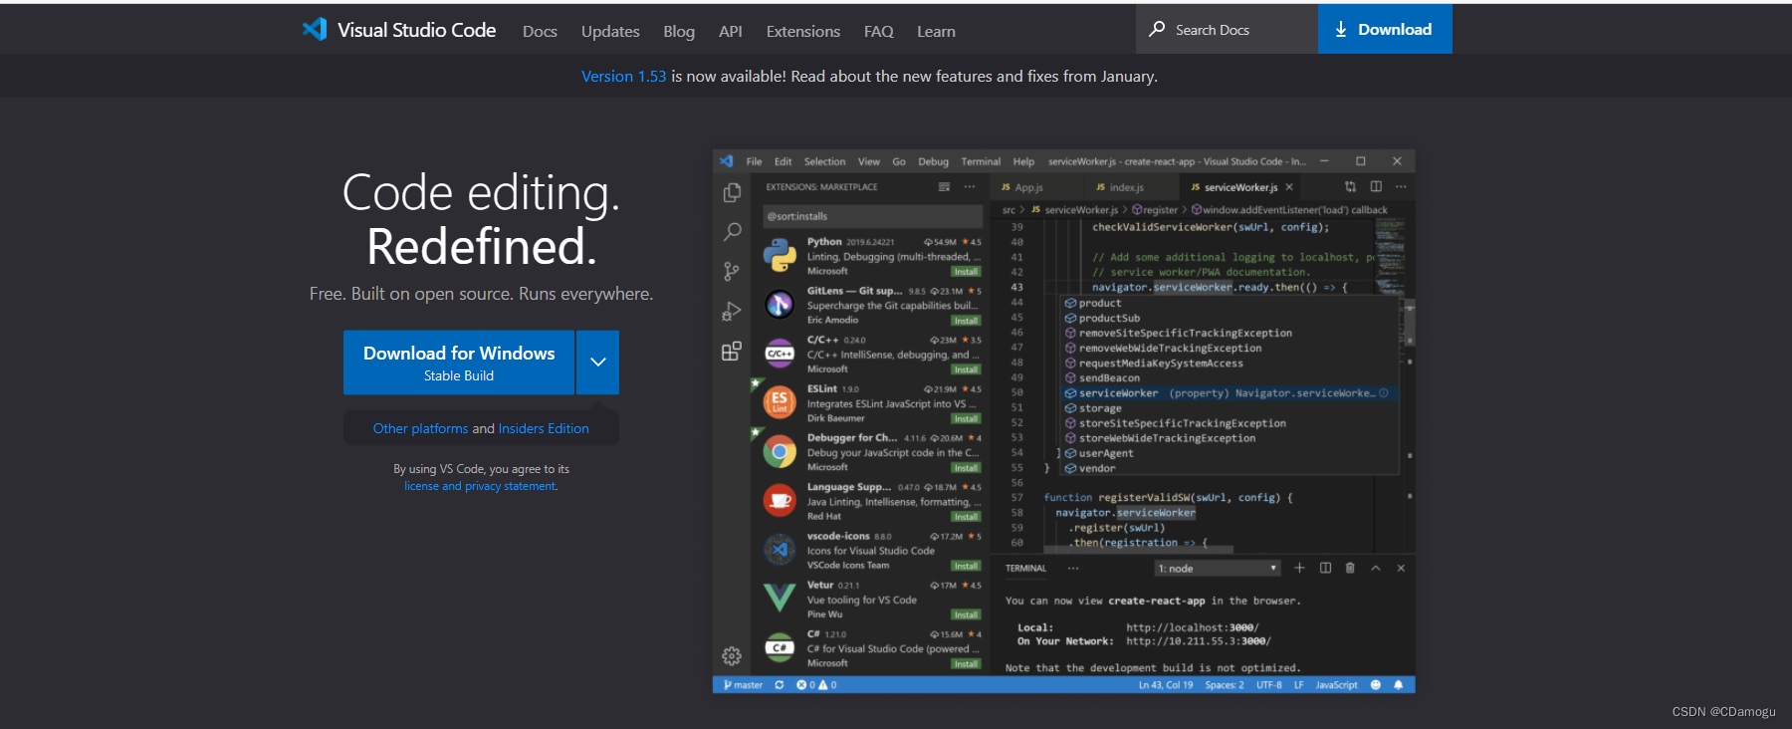
Task: Open the API navigation link
Action: coord(731,31)
